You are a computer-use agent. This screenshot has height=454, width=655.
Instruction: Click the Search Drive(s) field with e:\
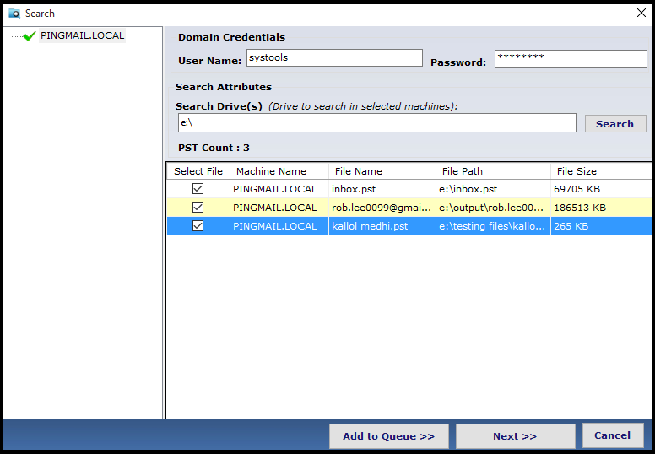point(376,123)
